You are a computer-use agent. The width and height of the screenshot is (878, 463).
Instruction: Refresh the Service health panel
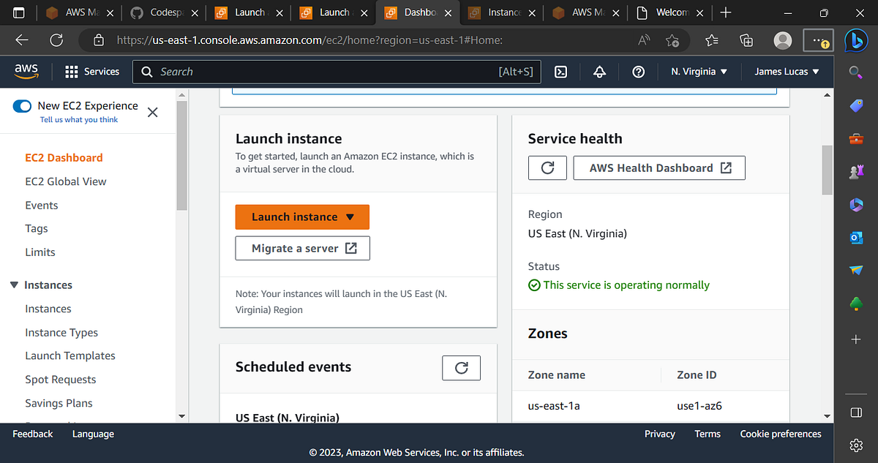point(547,167)
